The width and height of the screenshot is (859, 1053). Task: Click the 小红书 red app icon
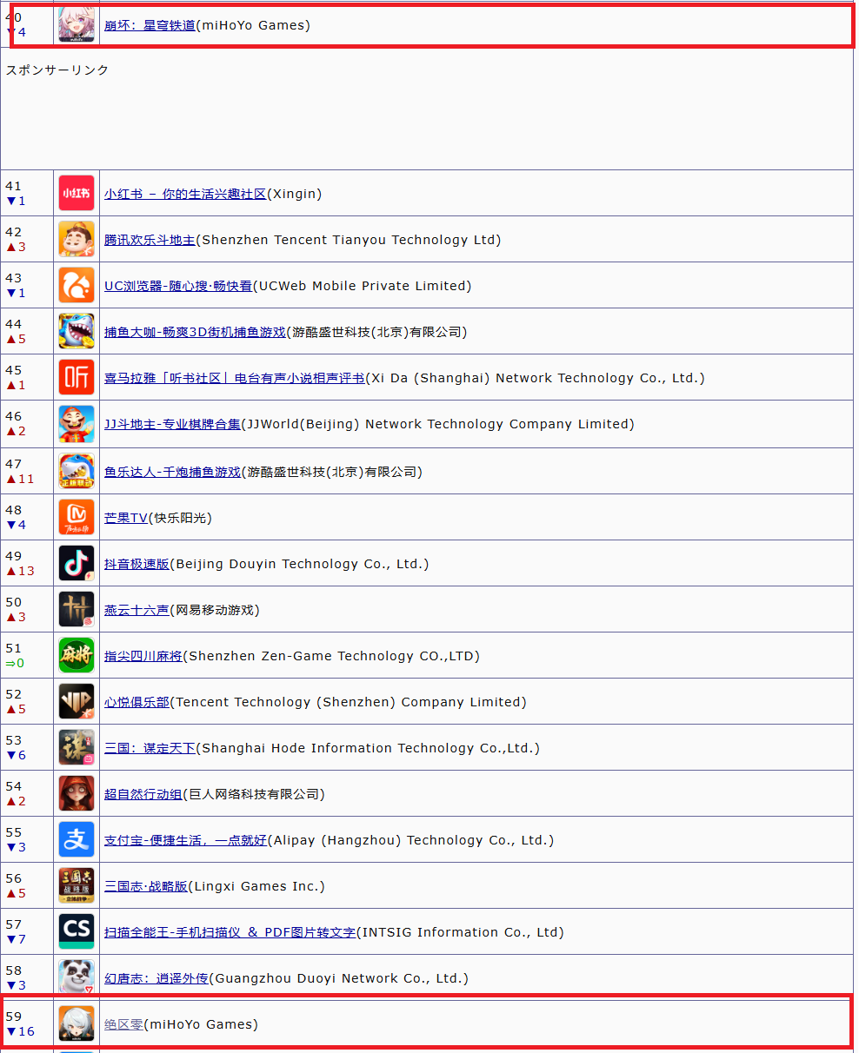77,193
